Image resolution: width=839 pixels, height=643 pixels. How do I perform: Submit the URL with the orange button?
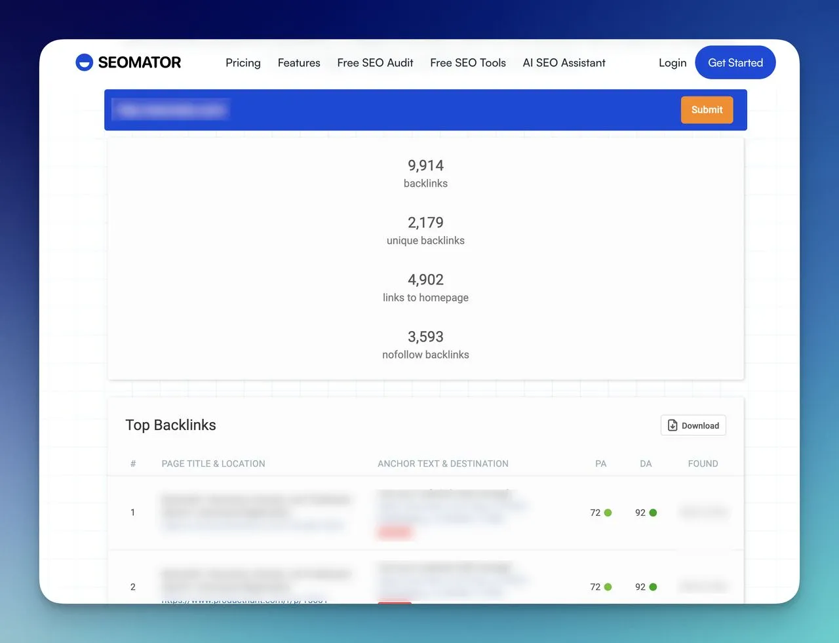pos(707,110)
